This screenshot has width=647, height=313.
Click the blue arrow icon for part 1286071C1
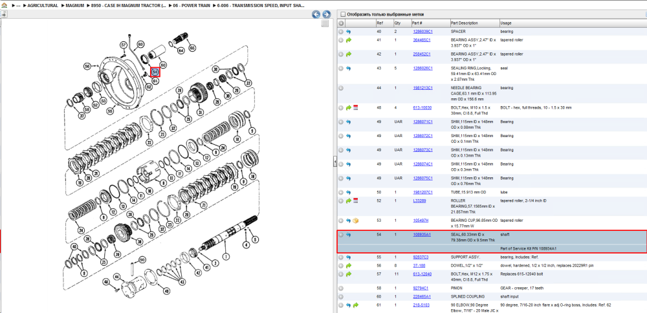coord(348,122)
